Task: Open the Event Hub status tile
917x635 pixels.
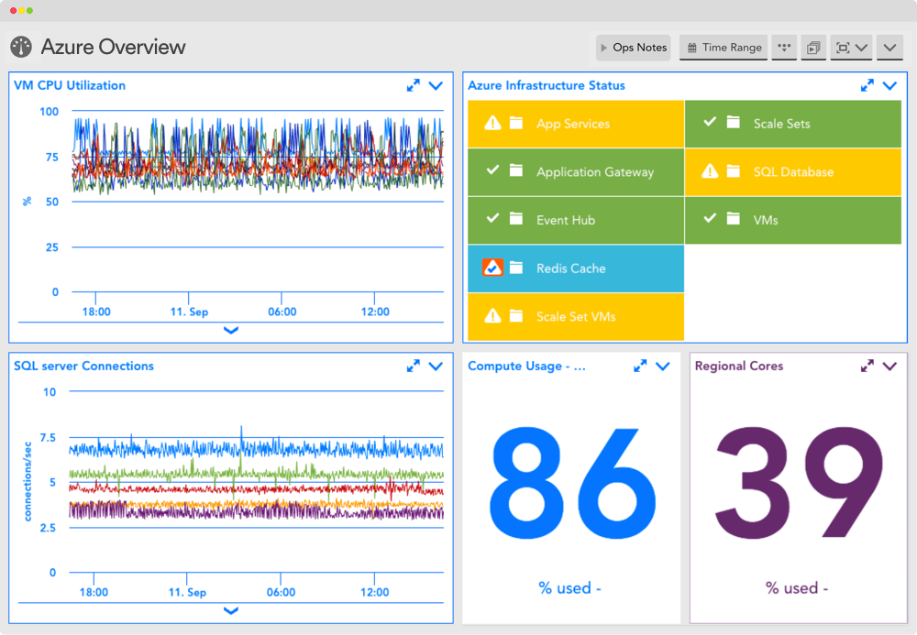Action: [x=576, y=220]
